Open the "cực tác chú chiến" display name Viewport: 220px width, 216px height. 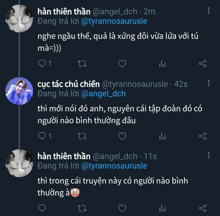[x=68, y=84]
